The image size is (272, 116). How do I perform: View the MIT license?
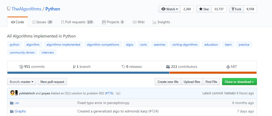231,67
